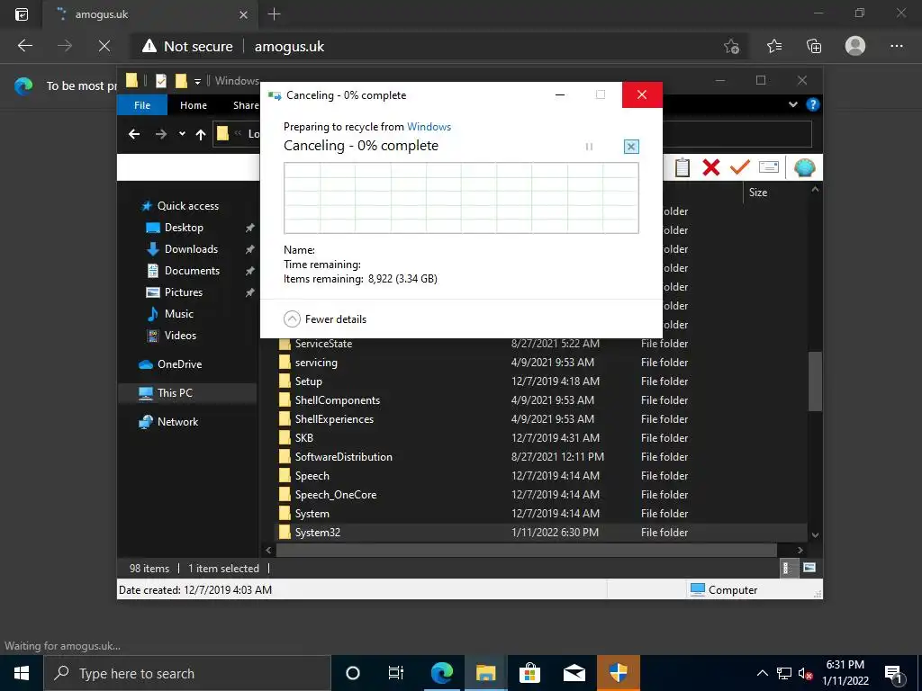Cancel the recycle operation with small X button
This screenshot has height=691, width=922.
coord(631,147)
